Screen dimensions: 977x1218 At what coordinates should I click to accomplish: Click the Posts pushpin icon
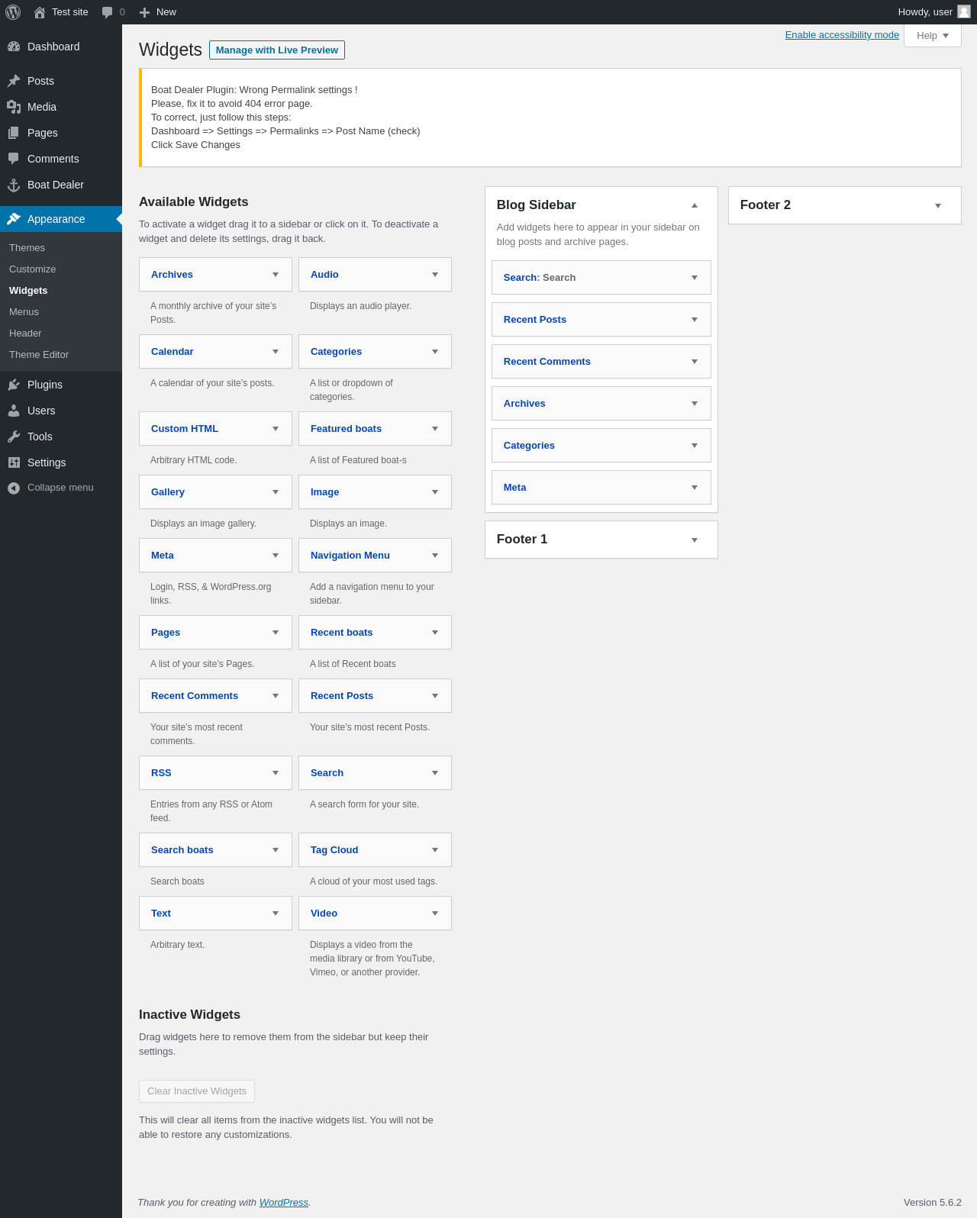point(14,81)
